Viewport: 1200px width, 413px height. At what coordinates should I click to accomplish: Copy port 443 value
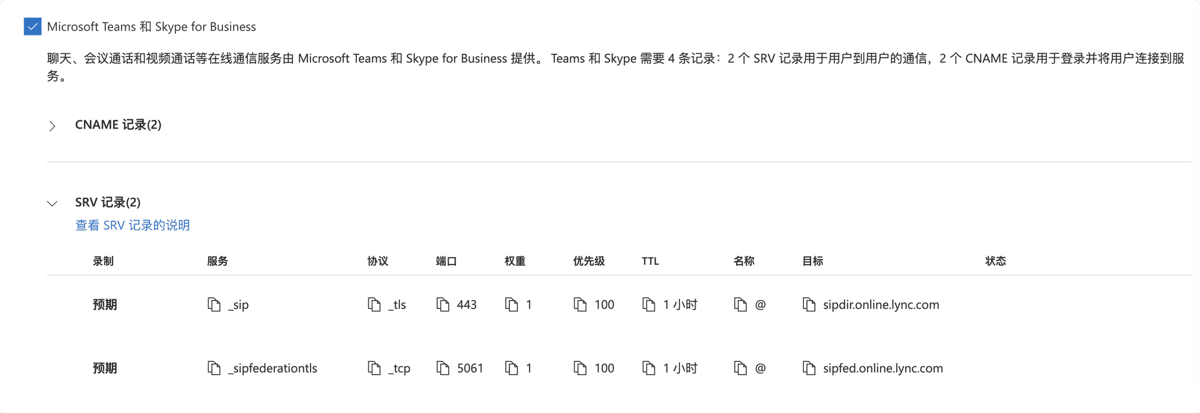[x=443, y=304]
